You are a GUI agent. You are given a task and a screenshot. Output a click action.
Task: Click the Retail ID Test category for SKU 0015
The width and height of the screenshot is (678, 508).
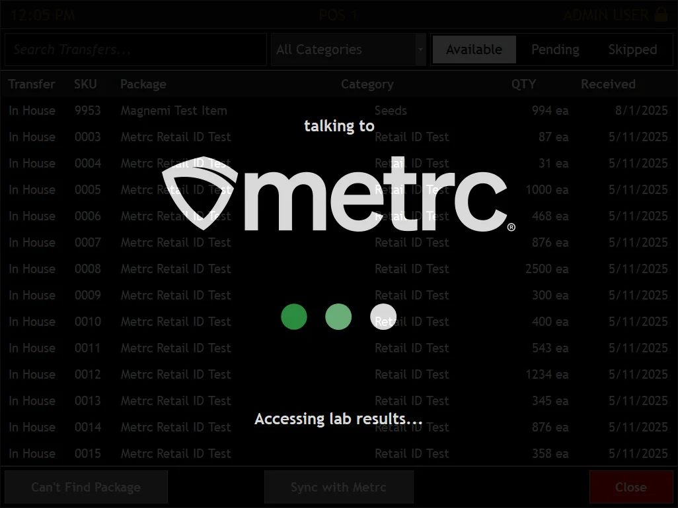tap(412, 453)
